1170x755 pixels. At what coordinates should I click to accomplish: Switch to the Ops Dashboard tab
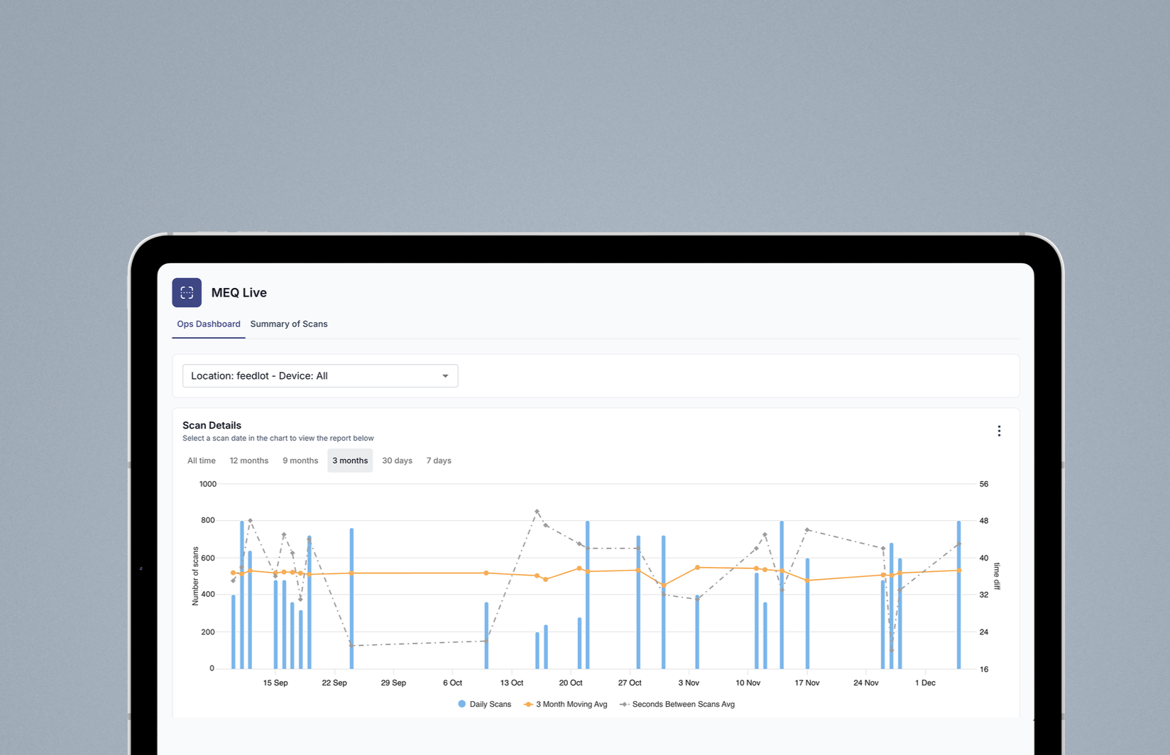209,324
